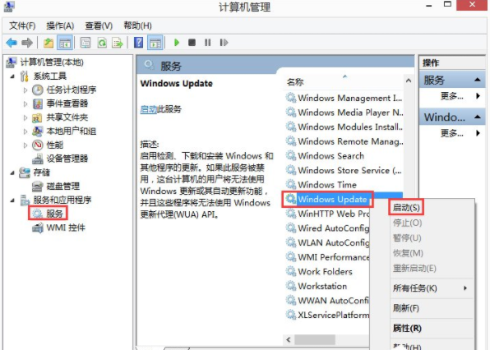Click the Restart service toolbar icon

(224, 43)
